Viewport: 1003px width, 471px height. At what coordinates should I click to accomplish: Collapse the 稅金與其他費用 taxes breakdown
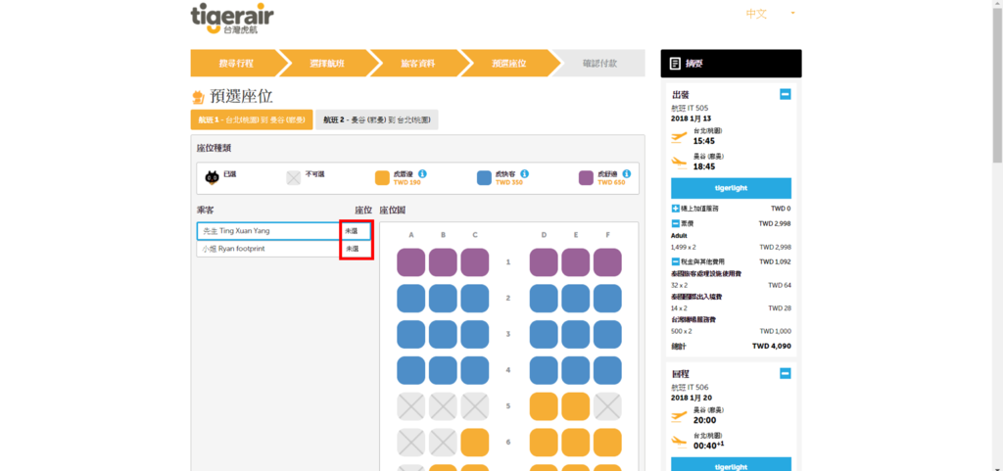(675, 261)
